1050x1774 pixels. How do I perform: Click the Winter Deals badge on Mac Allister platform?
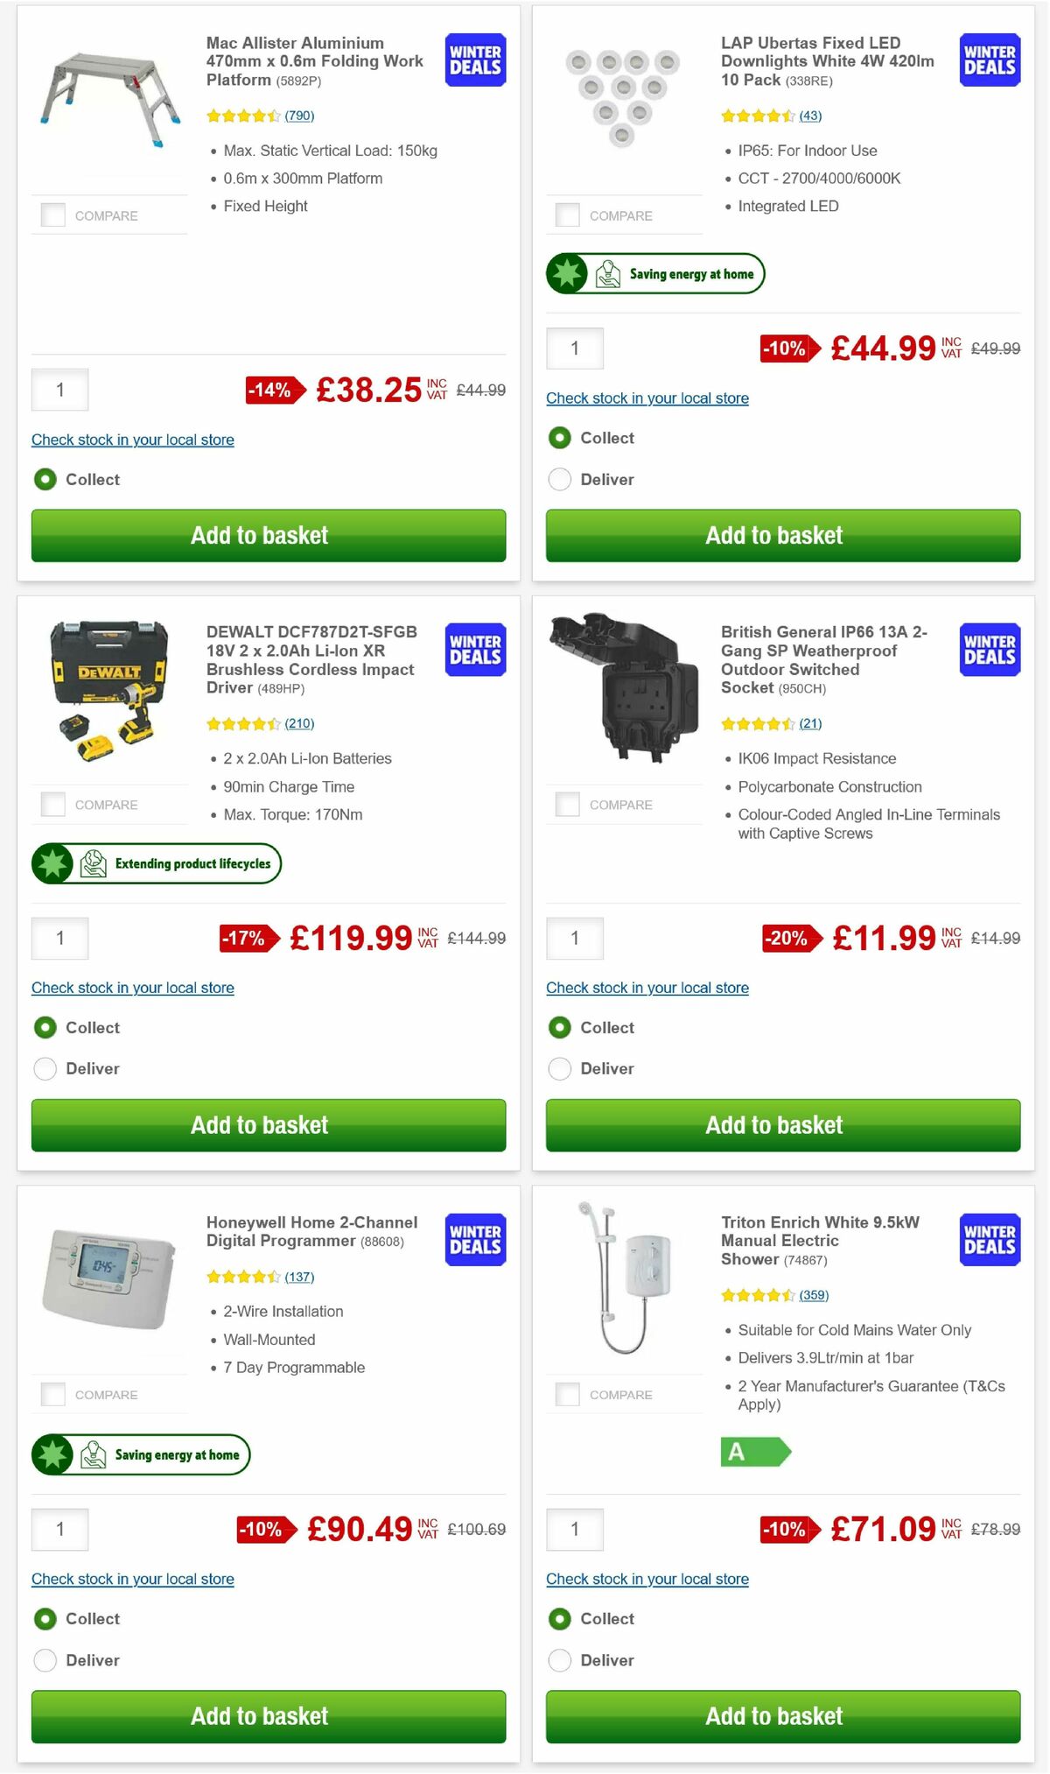click(x=473, y=60)
